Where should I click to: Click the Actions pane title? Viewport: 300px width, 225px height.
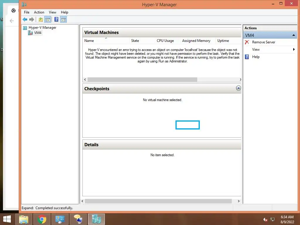pyautogui.click(x=250, y=28)
